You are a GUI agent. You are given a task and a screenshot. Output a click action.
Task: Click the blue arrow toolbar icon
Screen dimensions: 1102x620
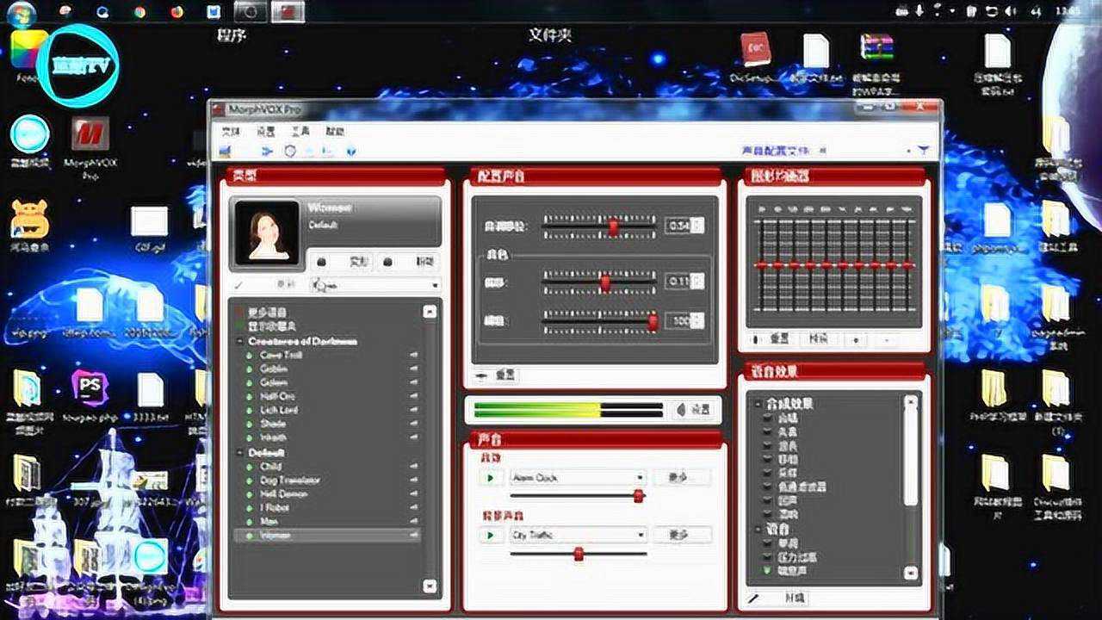pyautogui.click(x=267, y=150)
